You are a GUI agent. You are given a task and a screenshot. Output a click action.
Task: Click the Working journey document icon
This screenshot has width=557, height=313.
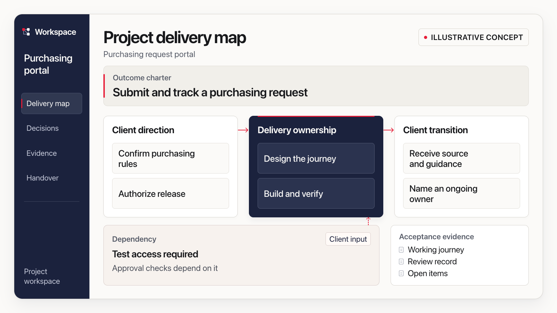pos(401,250)
